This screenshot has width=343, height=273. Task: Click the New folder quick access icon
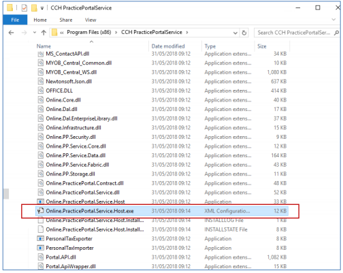[x=34, y=8]
